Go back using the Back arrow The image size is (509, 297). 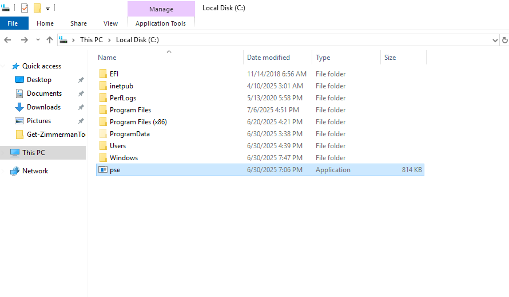click(8, 40)
